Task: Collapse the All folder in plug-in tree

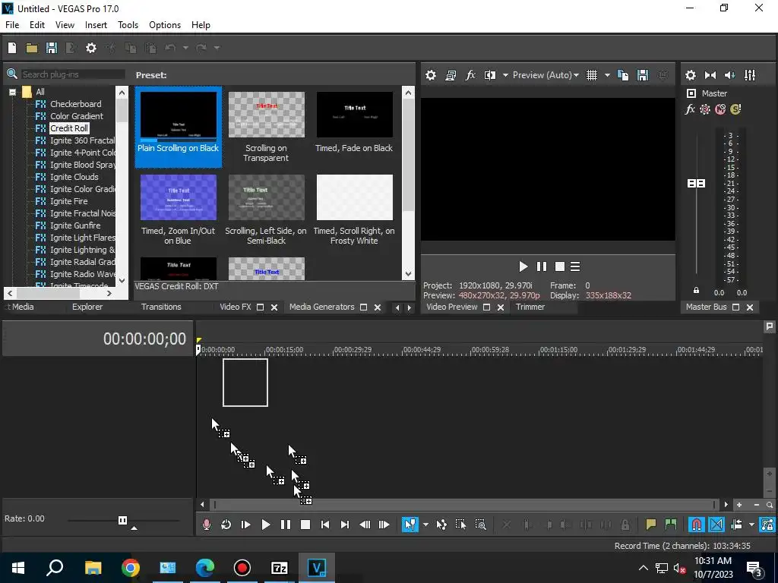Action: coord(12,92)
